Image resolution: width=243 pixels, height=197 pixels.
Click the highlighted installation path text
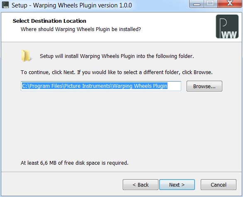pyautogui.click(x=95, y=86)
